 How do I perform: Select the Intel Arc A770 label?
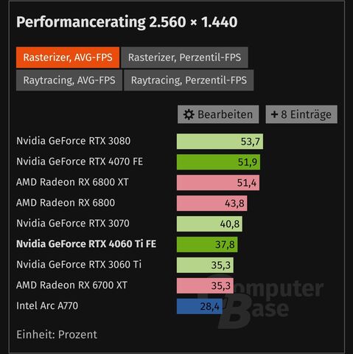tap(47, 306)
